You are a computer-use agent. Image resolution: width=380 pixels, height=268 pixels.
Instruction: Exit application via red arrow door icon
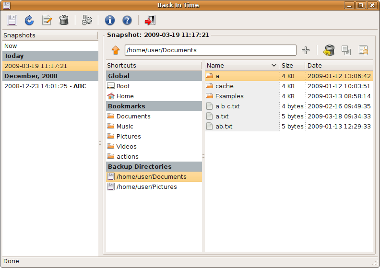tap(150, 20)
